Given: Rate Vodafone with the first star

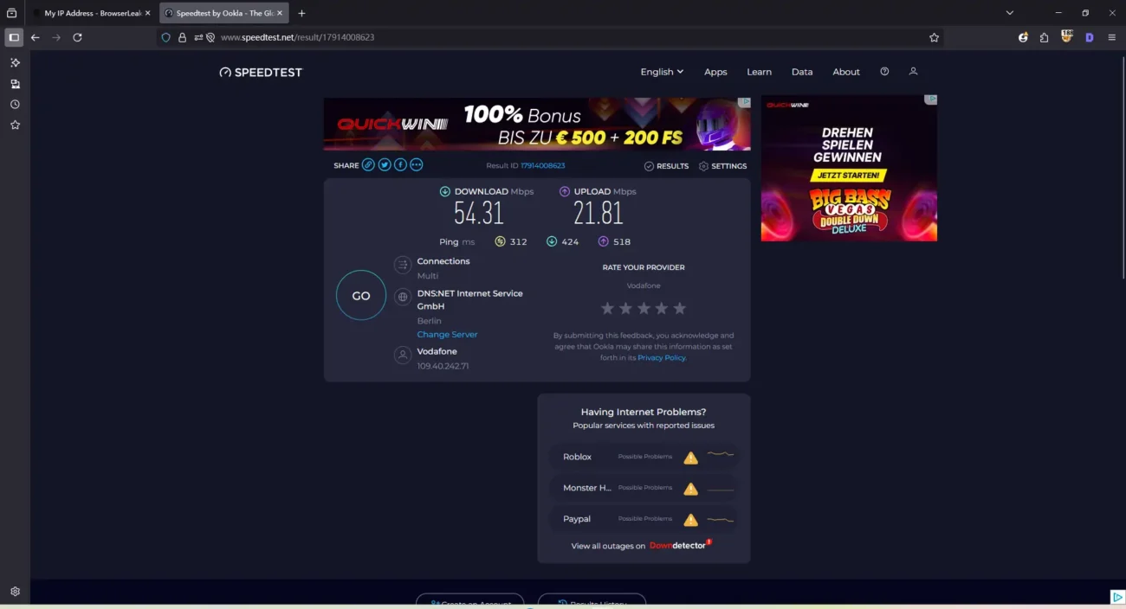Looking at the screenshot, I should (x=607, y=308).
